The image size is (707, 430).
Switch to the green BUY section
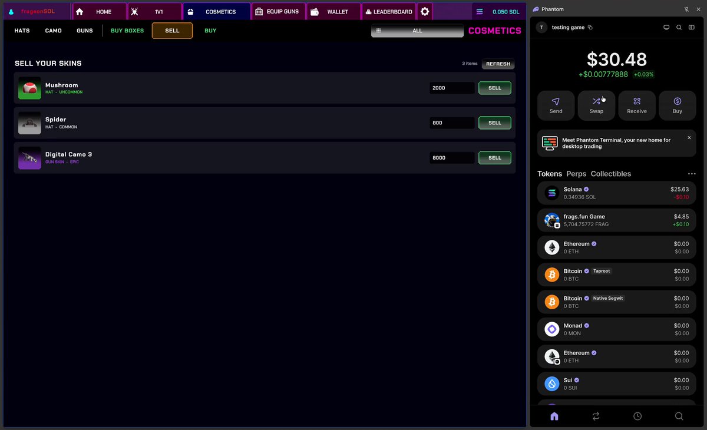click(210, 31)
